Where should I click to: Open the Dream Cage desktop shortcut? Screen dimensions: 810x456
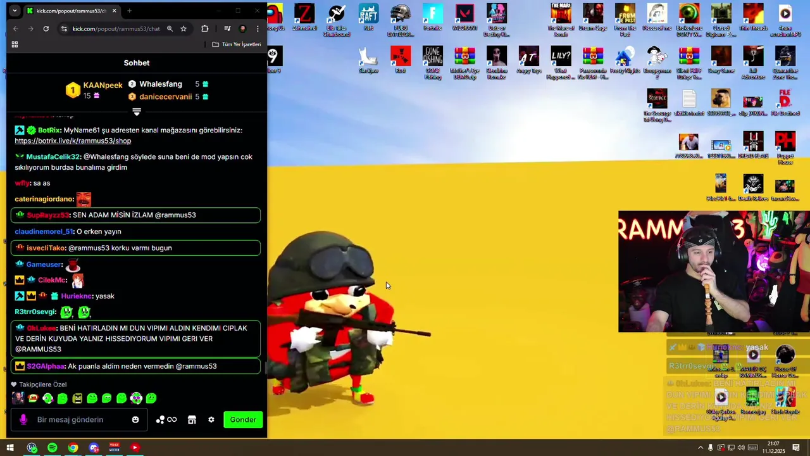[592, 18]
